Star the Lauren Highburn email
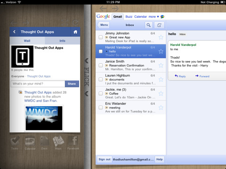The image size is (226, 169). [x=161, y=79]
